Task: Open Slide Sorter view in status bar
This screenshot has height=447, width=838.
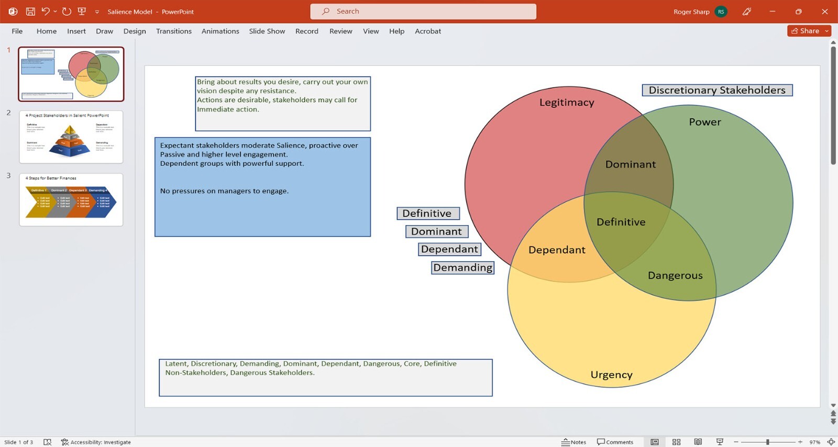Action: 676,442
